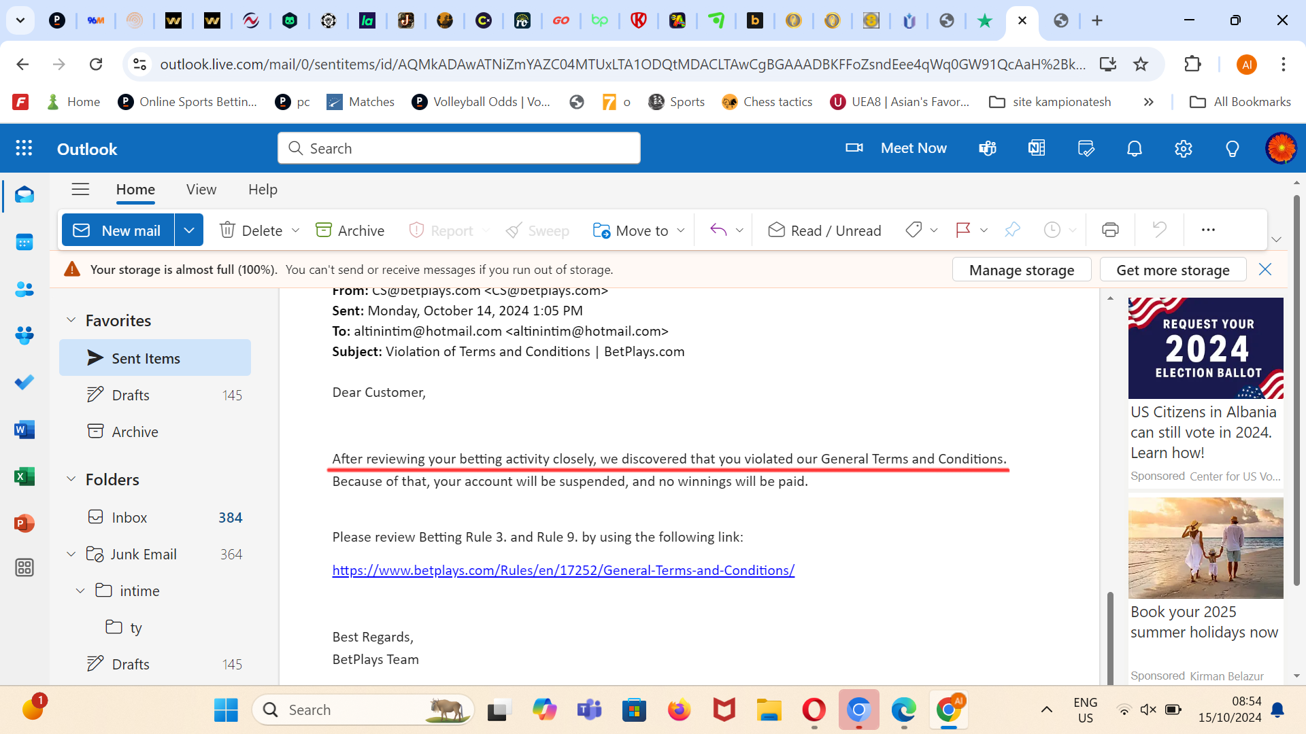Collapse the Junk Email folder
Image resolution: width=1306 pixels, height=734 pixels.
tap(71, 554)
